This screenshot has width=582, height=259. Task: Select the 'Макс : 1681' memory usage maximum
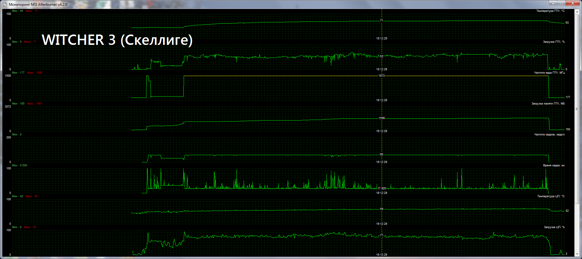point(35,104)
